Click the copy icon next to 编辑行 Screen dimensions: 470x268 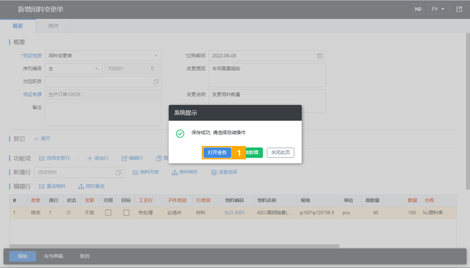(x=159, y=158)
